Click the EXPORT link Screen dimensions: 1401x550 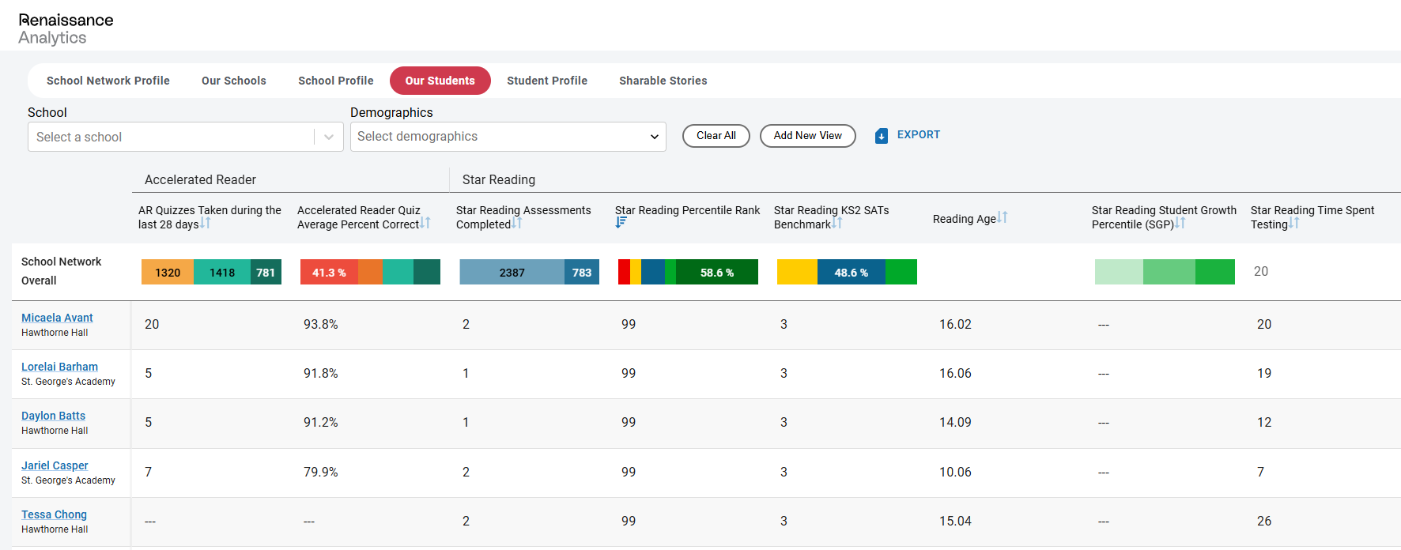coord(919,134)
